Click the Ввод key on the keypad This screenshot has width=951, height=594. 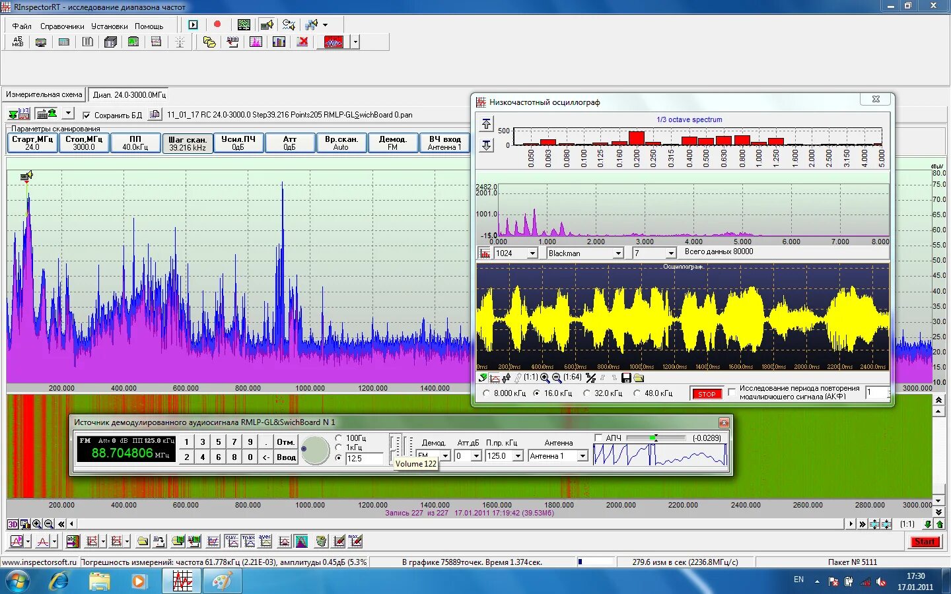[286, 457]
